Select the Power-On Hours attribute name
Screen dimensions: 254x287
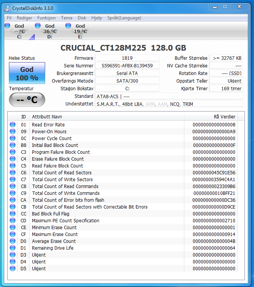(49, 132)
